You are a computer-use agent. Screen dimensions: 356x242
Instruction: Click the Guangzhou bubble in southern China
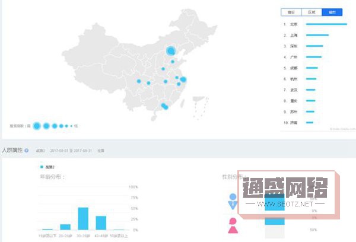point(163,107)
